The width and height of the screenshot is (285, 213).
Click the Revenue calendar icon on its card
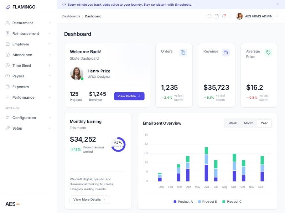(x=226, y=53)
